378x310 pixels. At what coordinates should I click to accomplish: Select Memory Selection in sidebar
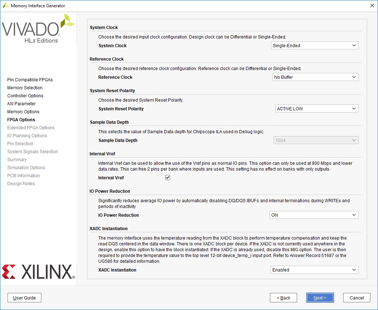tap(25, 88)
